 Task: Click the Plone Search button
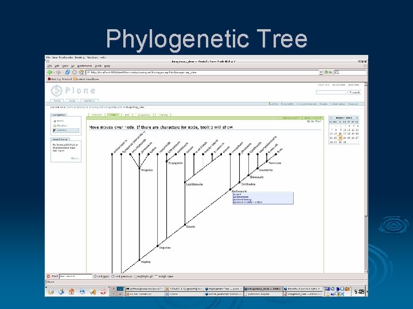tap(354, 92)
